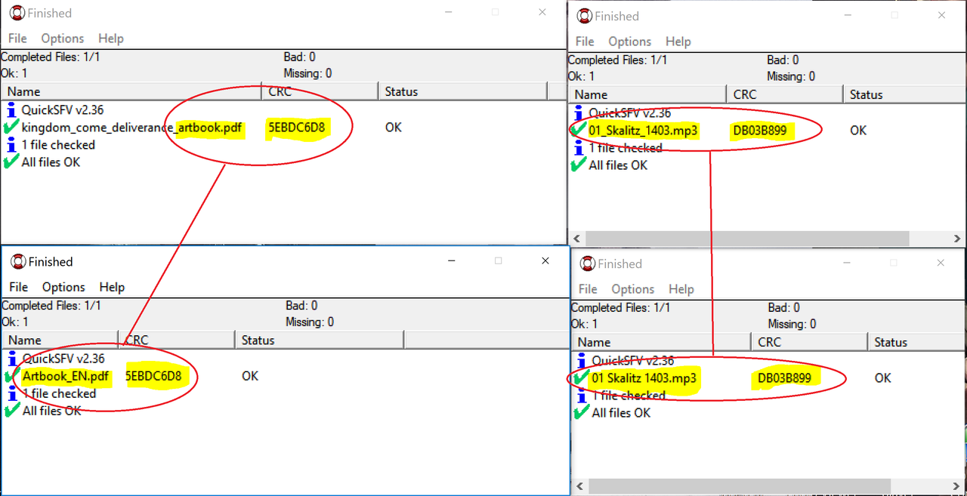The width and height of the screenshot is (967, 496).
Task: Open the Options menu in the kingdom_come artbook window
Action: [x=63, y=39]
